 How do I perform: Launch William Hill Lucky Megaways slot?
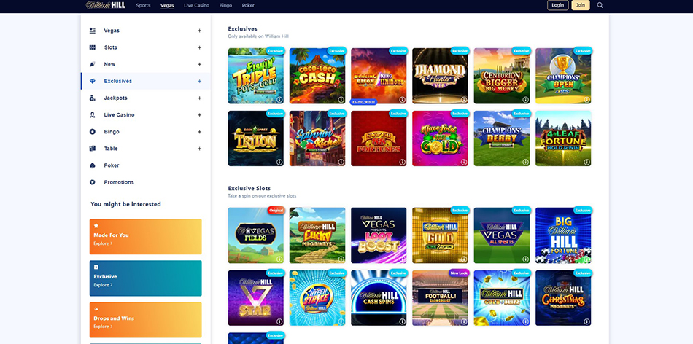click(x=317, y=235)
